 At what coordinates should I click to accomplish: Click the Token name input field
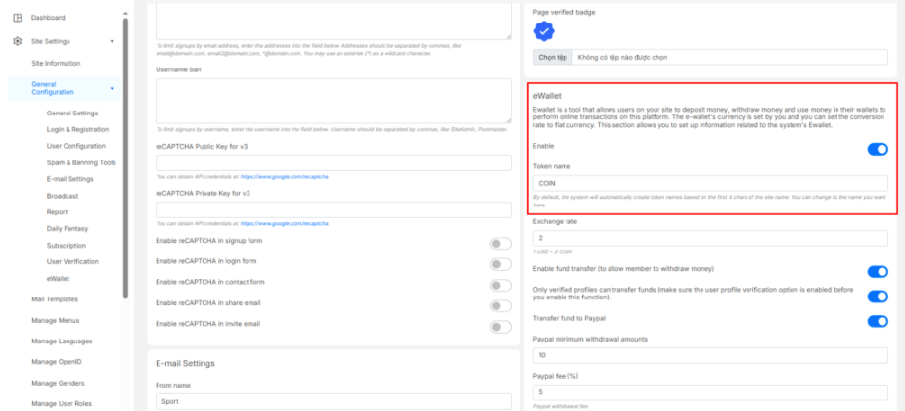point(710,183)
